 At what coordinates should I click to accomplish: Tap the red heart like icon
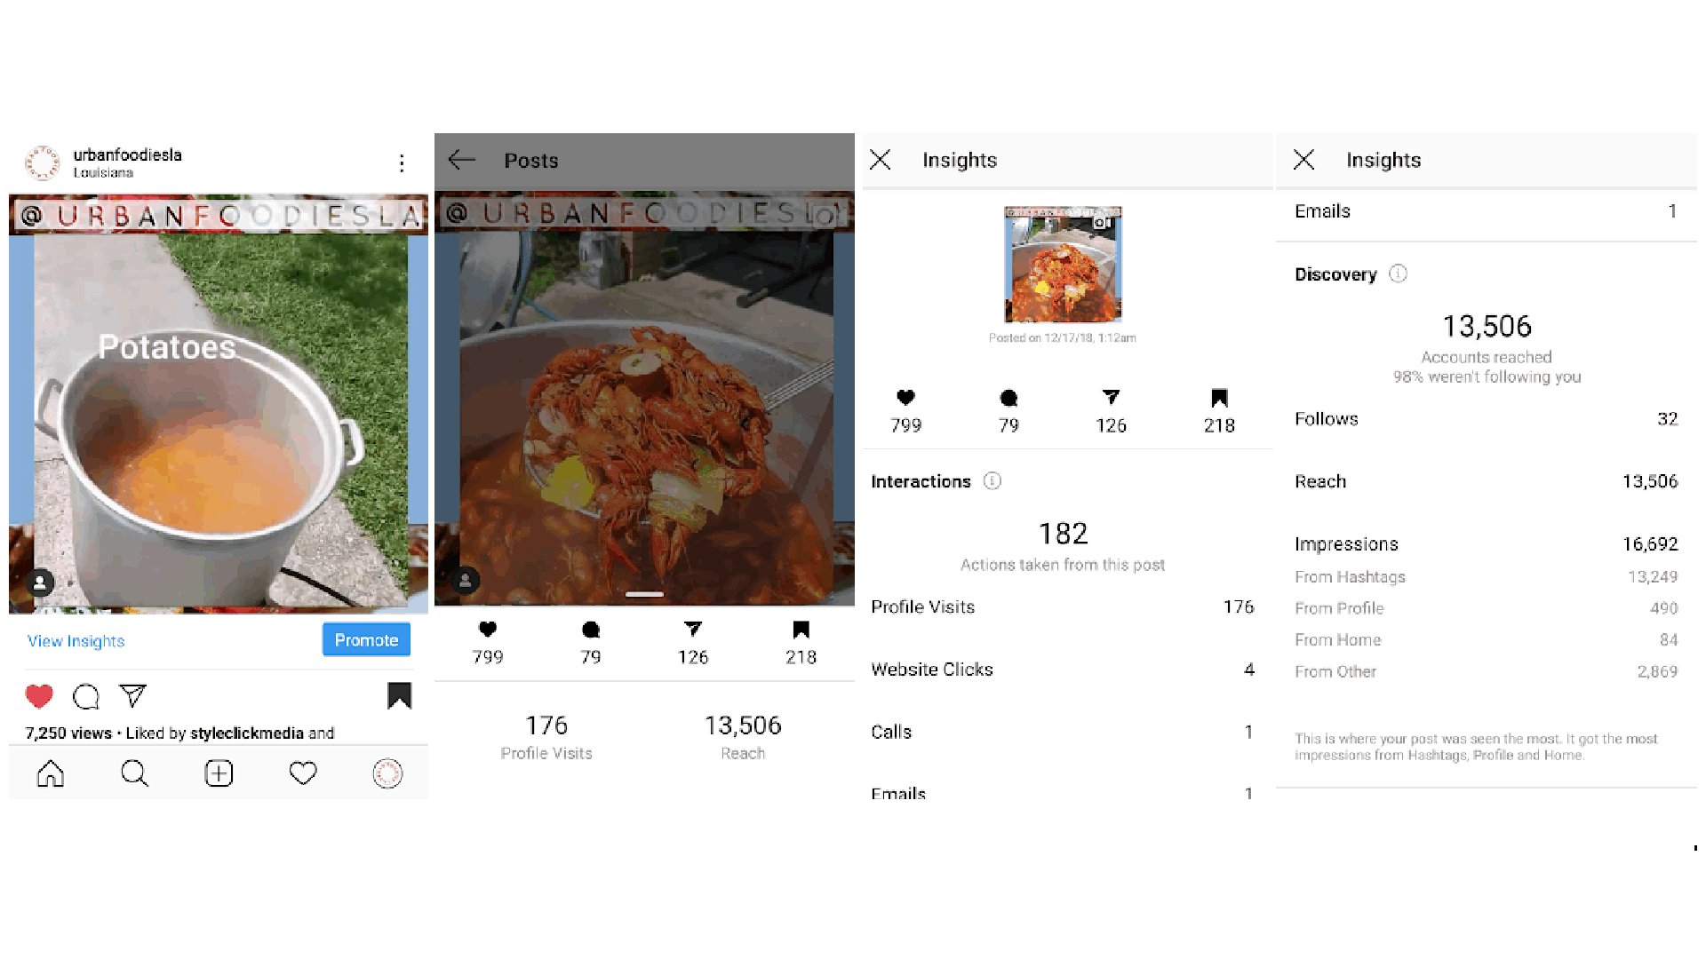point(39,696)
